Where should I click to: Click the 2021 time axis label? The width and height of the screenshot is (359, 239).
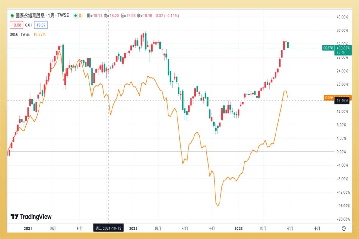[x=28, y=229]
